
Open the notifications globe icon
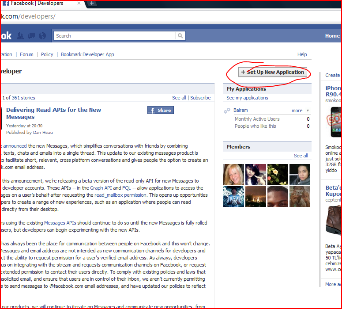(42, 36)
